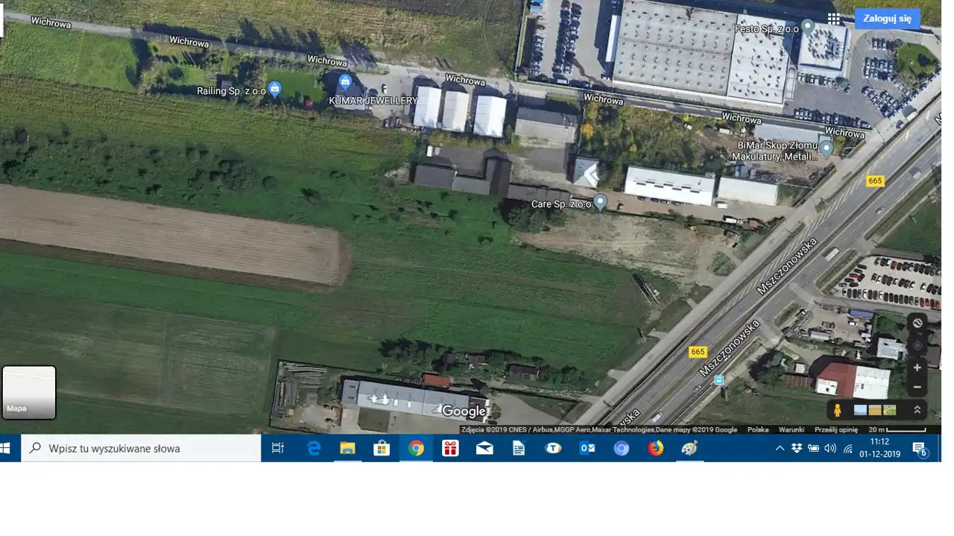Screen dimensions: 954x536
Task: Zoom out the map with minus button
Action: coord(917,388)
